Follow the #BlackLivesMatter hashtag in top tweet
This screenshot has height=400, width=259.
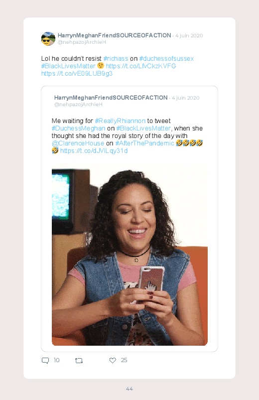tap(68, 66)
